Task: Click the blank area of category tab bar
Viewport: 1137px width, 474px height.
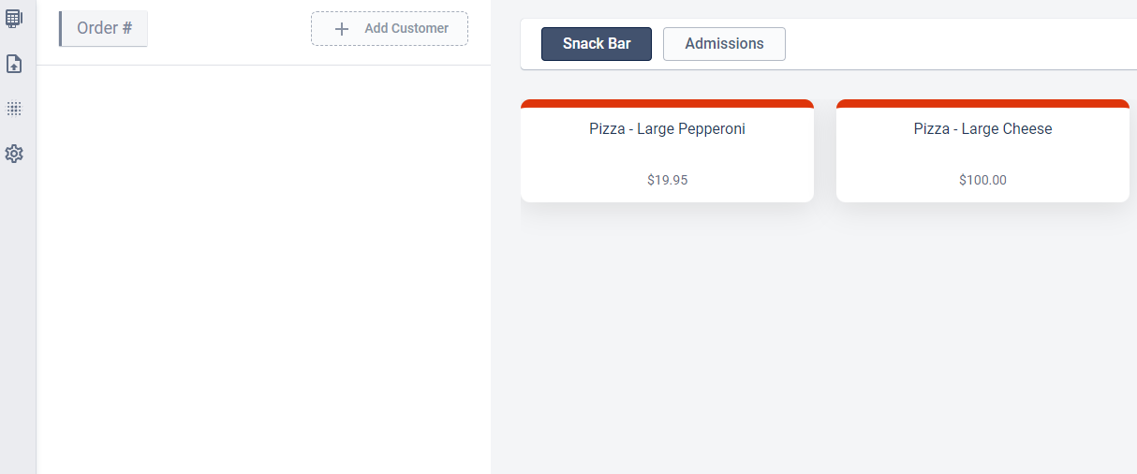Action: (x=960, y=44)
